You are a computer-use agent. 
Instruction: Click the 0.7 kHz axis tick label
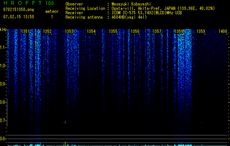click(3, 120)
